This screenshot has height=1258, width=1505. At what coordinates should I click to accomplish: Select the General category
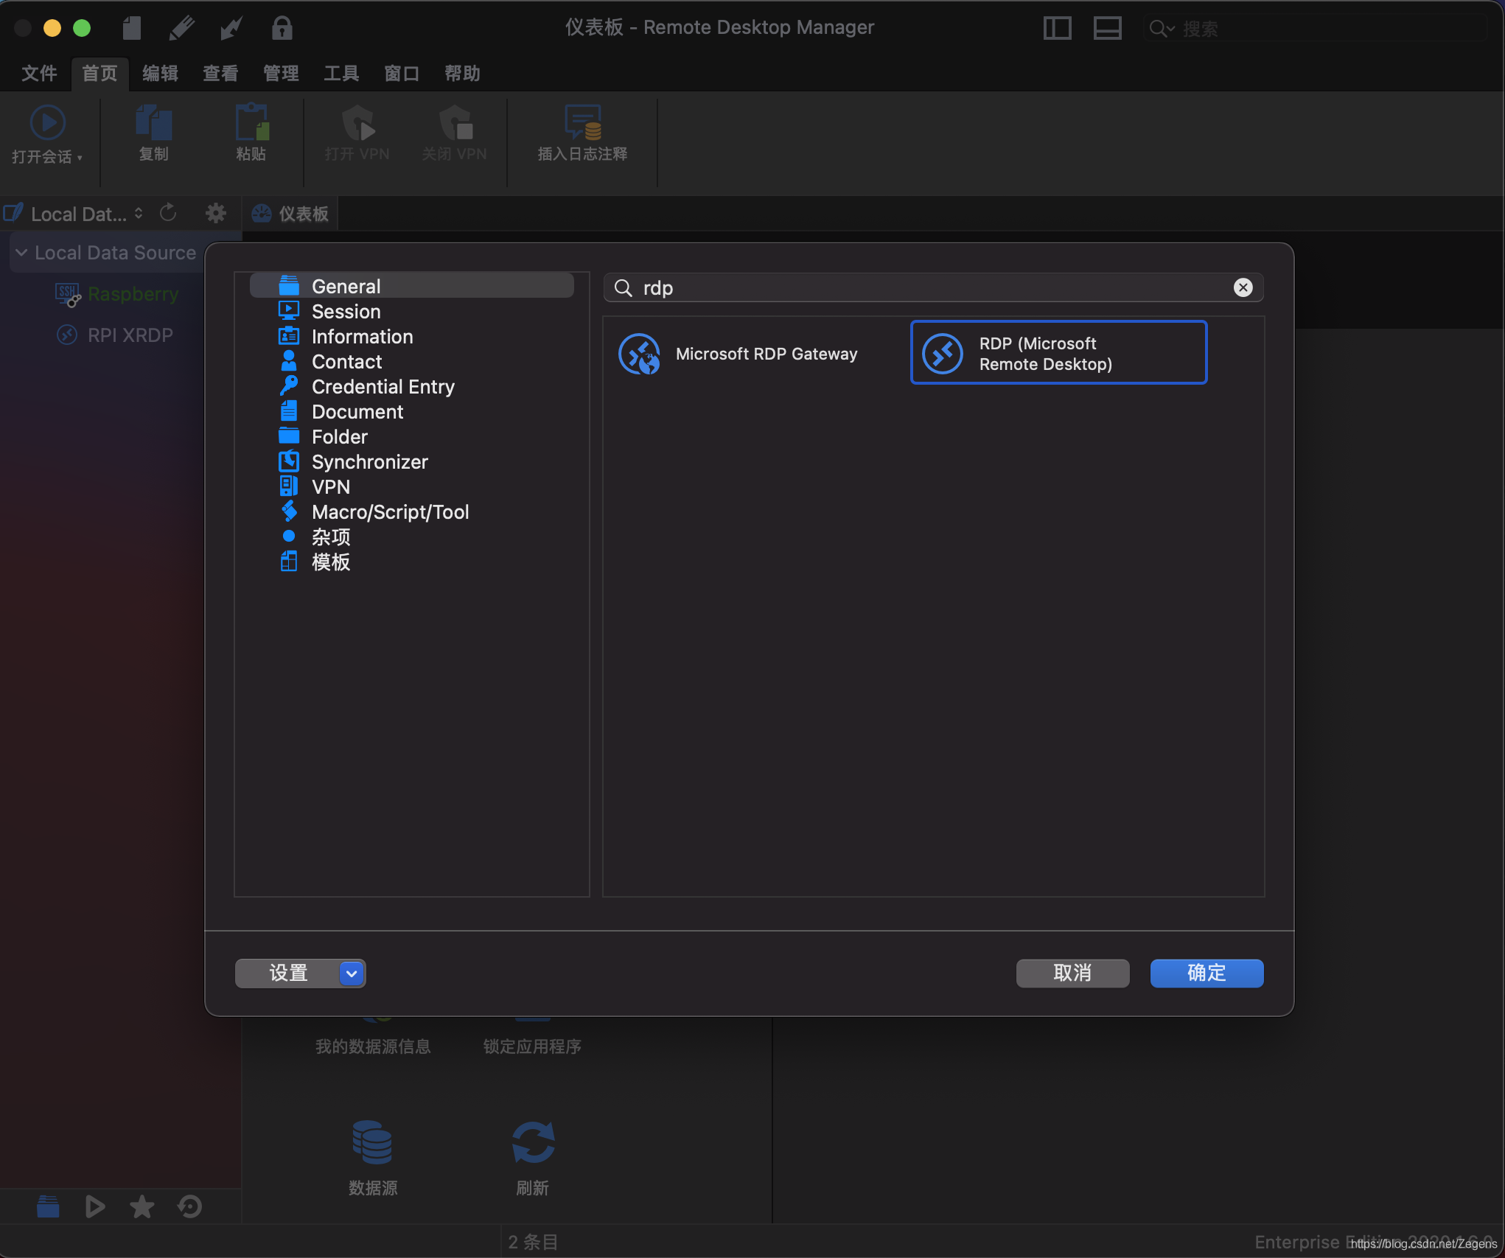412,286
